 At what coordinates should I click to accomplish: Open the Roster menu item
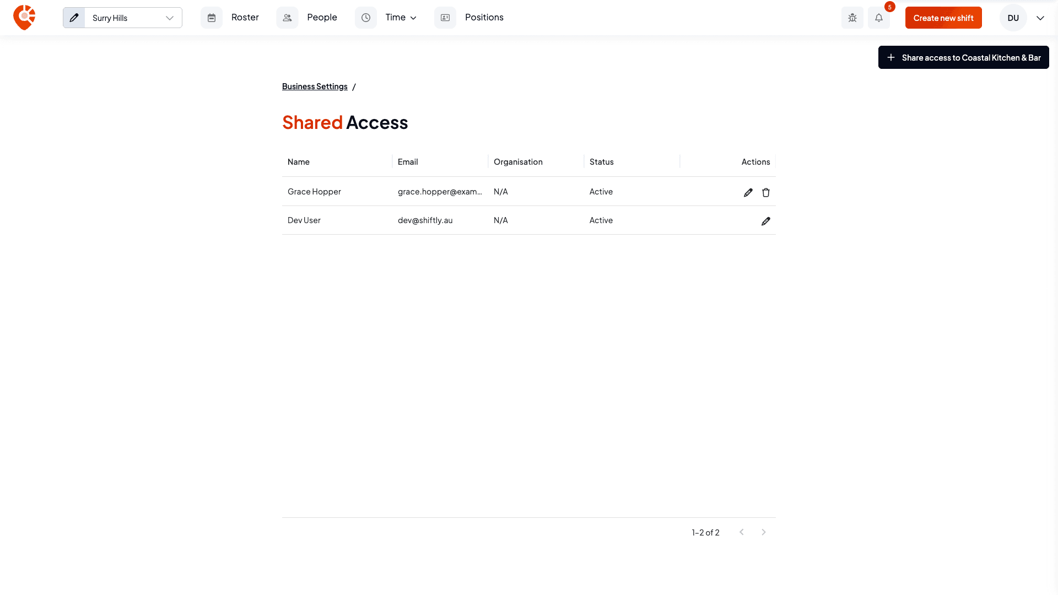click(x=245, y=18)
